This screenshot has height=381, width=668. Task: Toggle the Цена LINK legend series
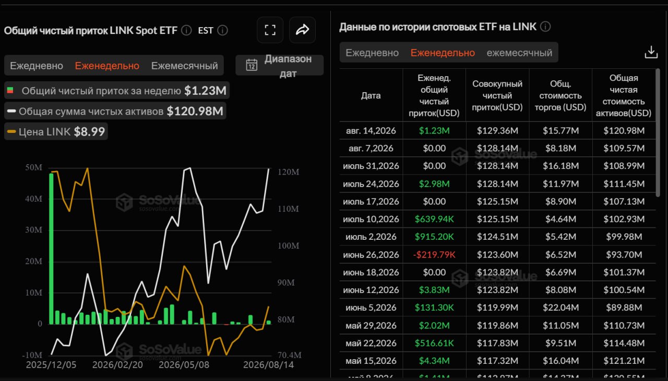click(x=56, y=132)
